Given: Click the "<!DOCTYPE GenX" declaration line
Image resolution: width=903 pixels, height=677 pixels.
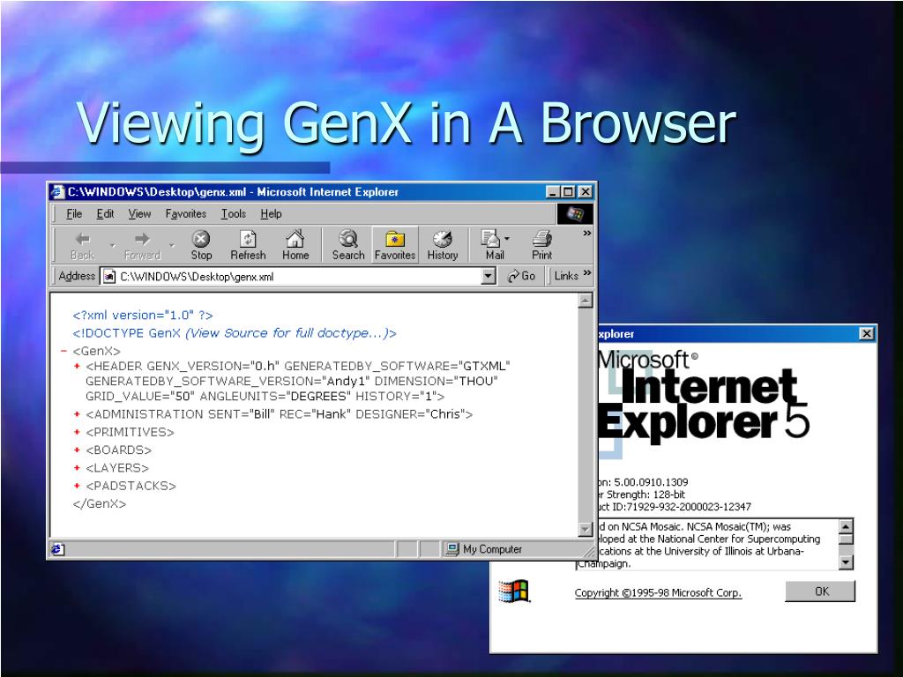Looking at the screenshot, I should tap(235, 332).
